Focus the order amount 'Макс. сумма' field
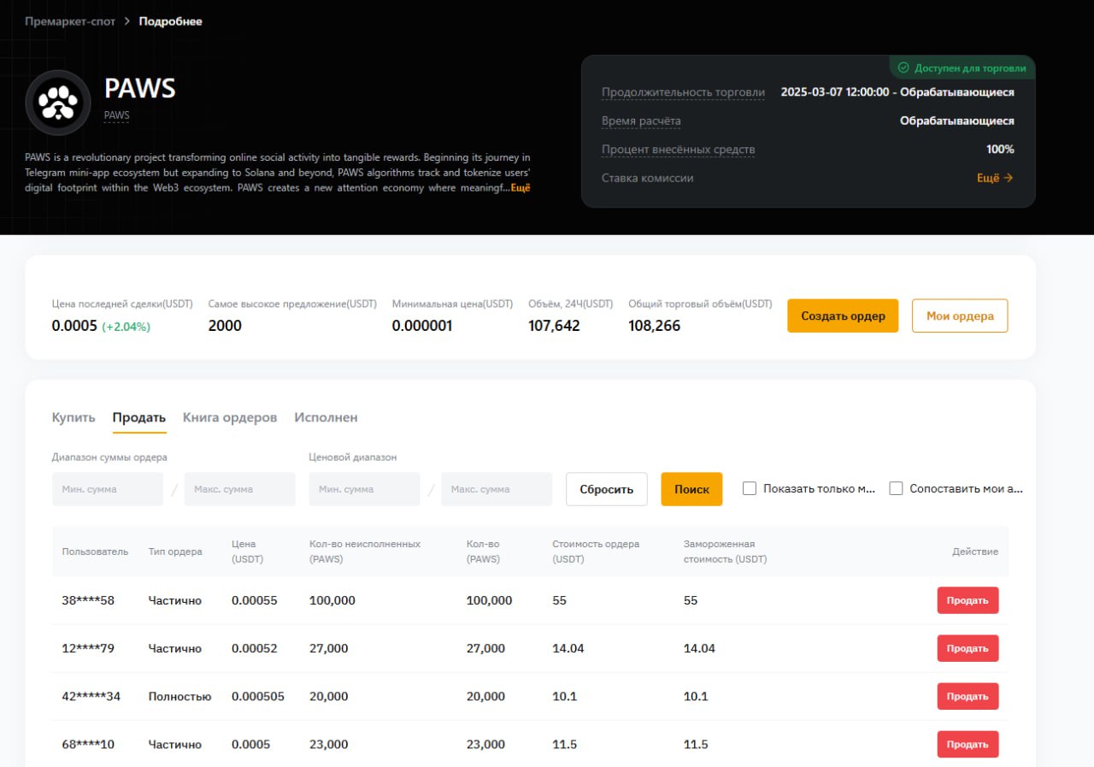Viewport: 1094px width, 767px height. (x=240, y=489)
